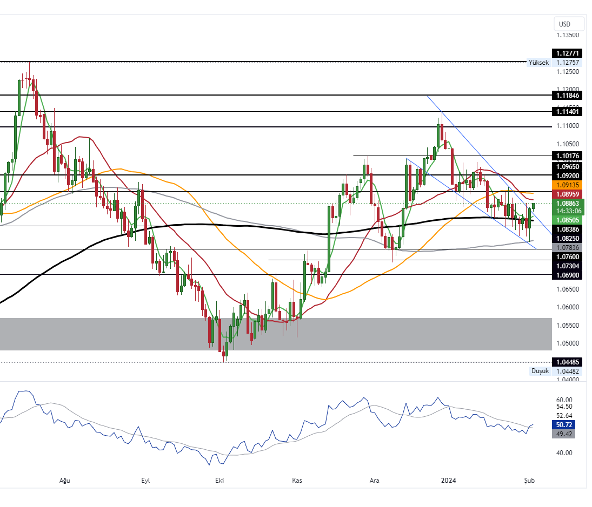Click the light green 1.08505 price label
The image size is (592, 507).
[567, 220]
